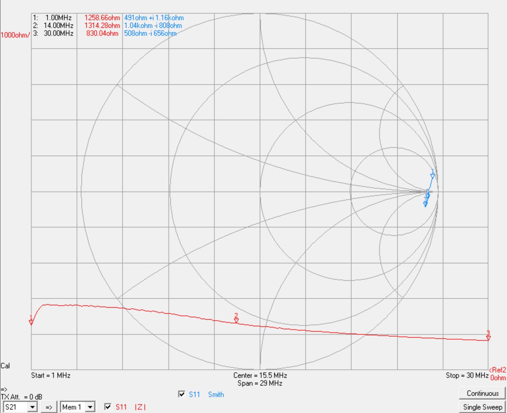Image resolution: width=507 pixels, height=413 pixels.
Task: Select red marker 1 on the |Z| trace
Action: pyautogui.click(x=31, y=320)
